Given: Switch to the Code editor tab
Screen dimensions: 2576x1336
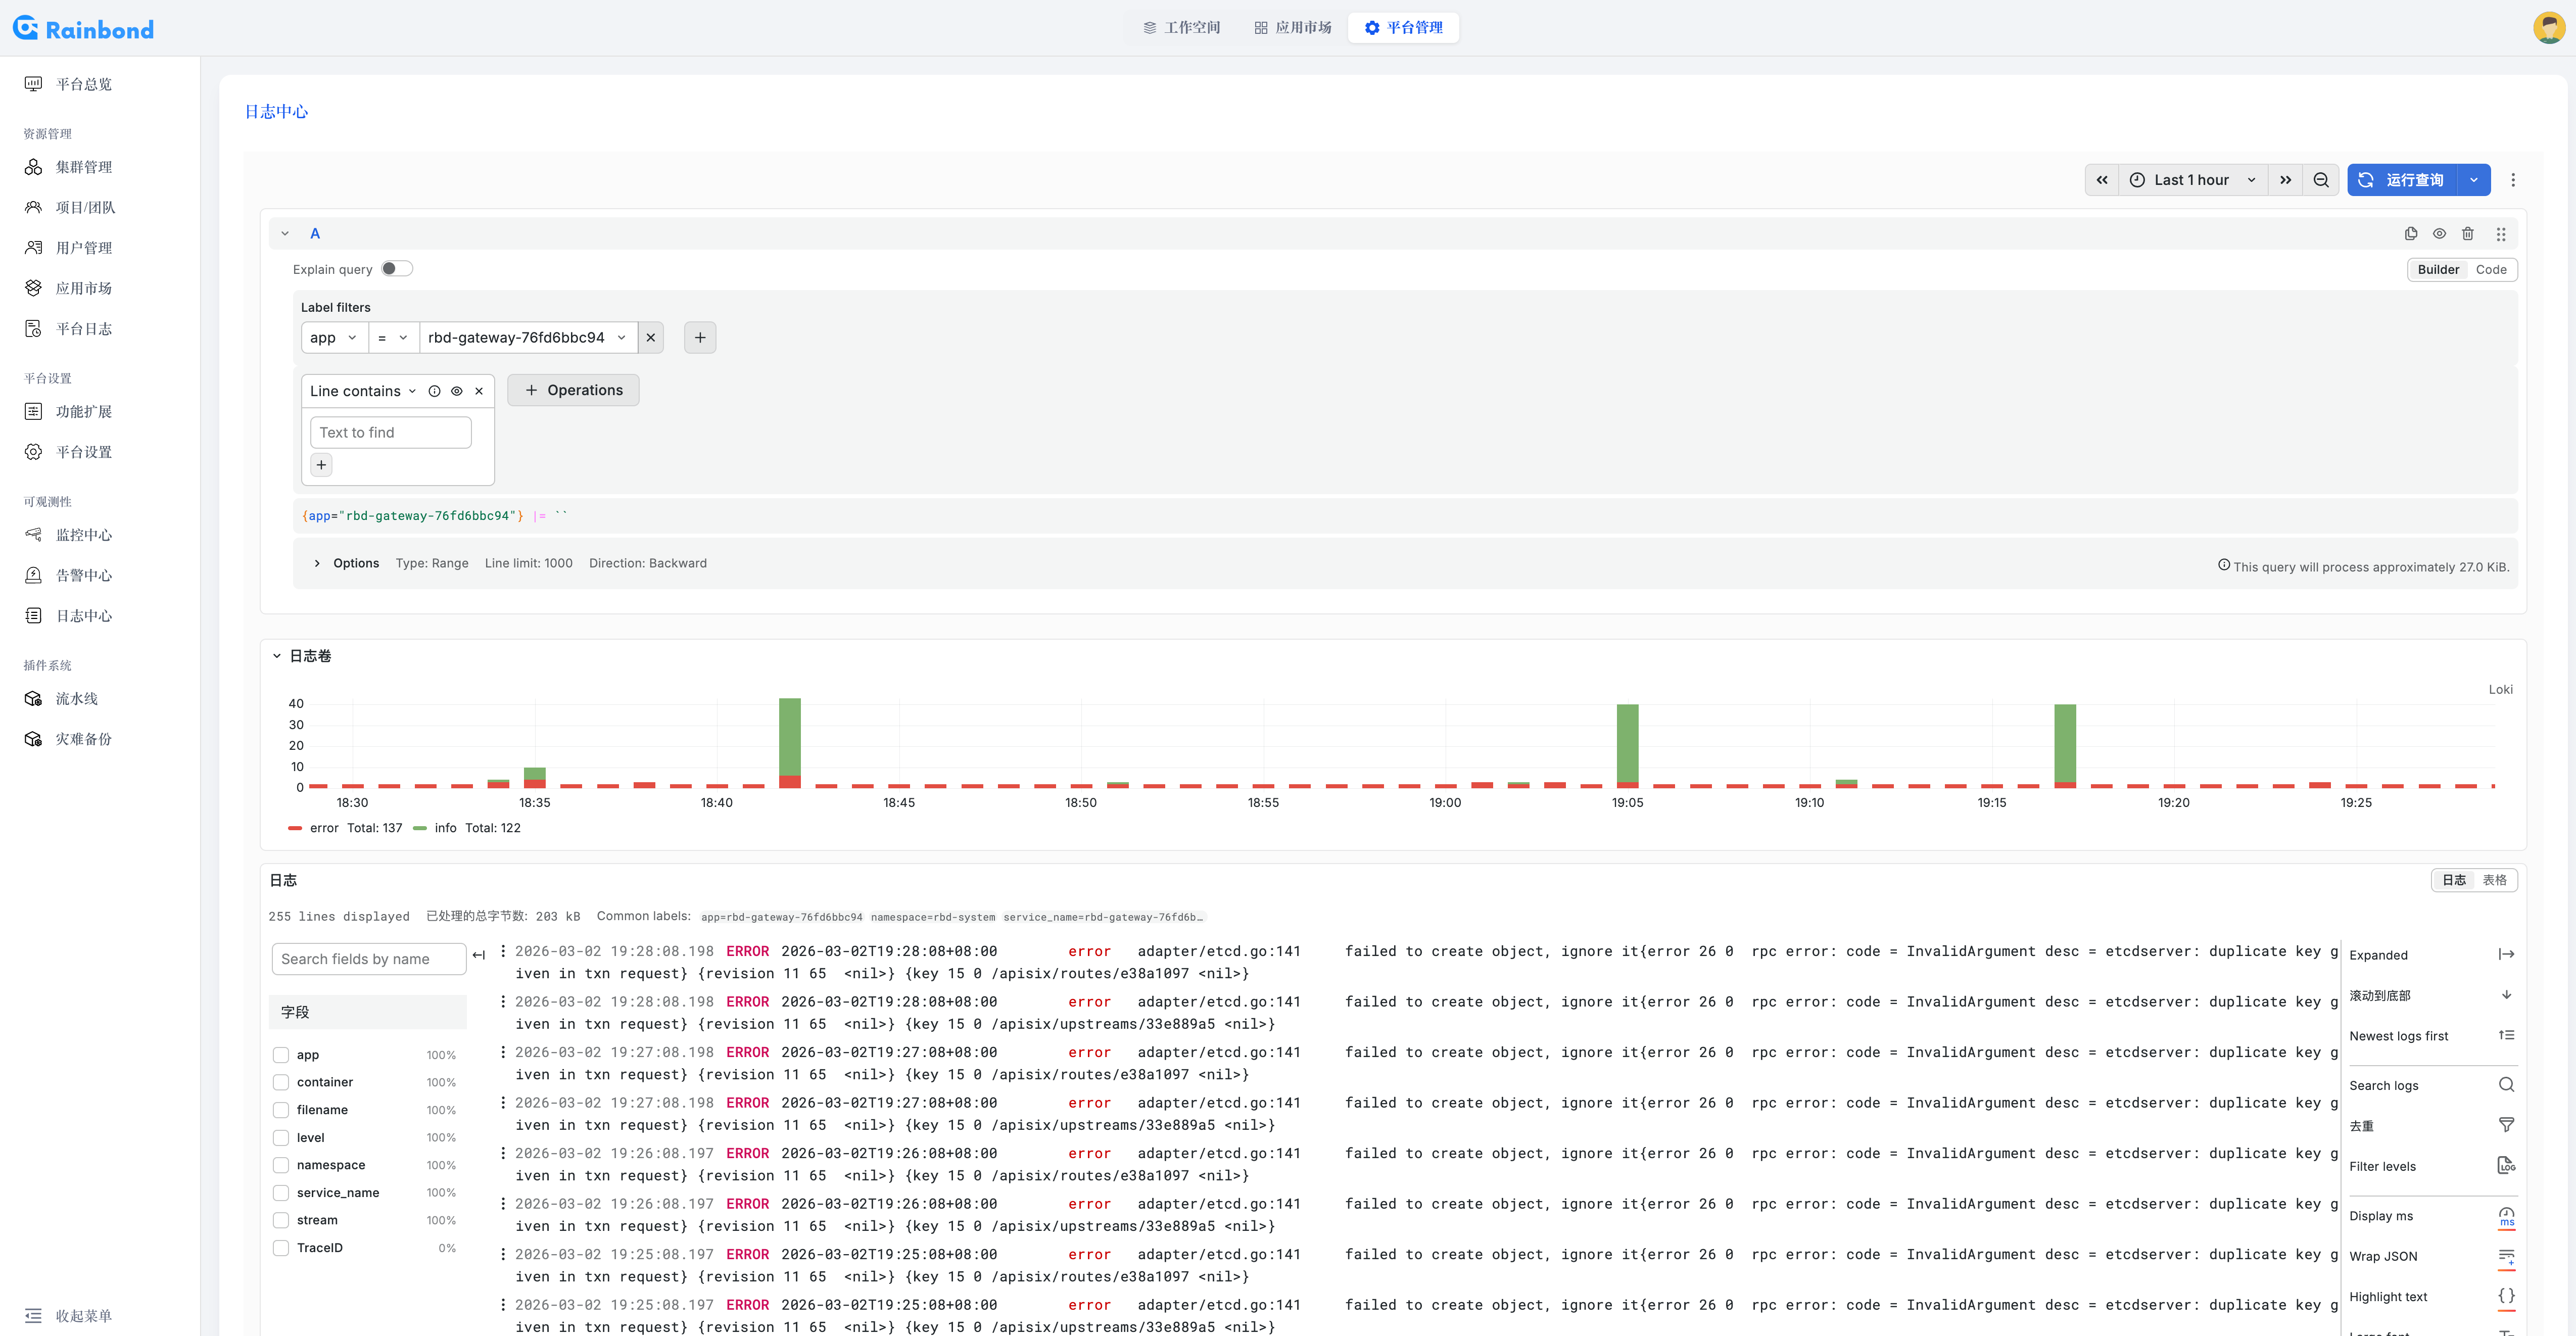Looking at the screenshot, I should (x=2490, y=270).
